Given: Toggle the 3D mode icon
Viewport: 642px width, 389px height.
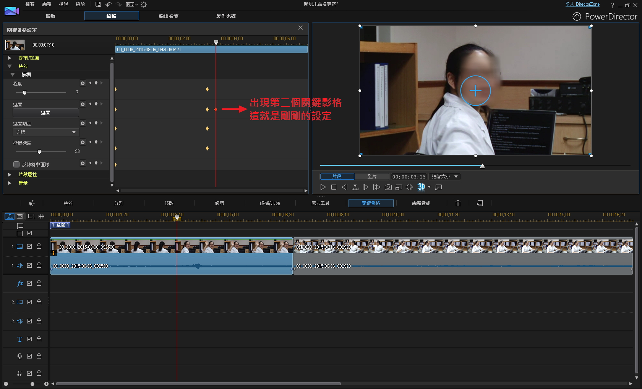Looking at the screenshot, I should point(421,187).
